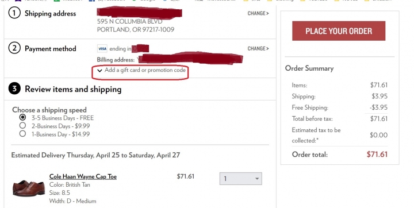Change the shipping address
The image size is (414, 208).
(x=258, y=13)
